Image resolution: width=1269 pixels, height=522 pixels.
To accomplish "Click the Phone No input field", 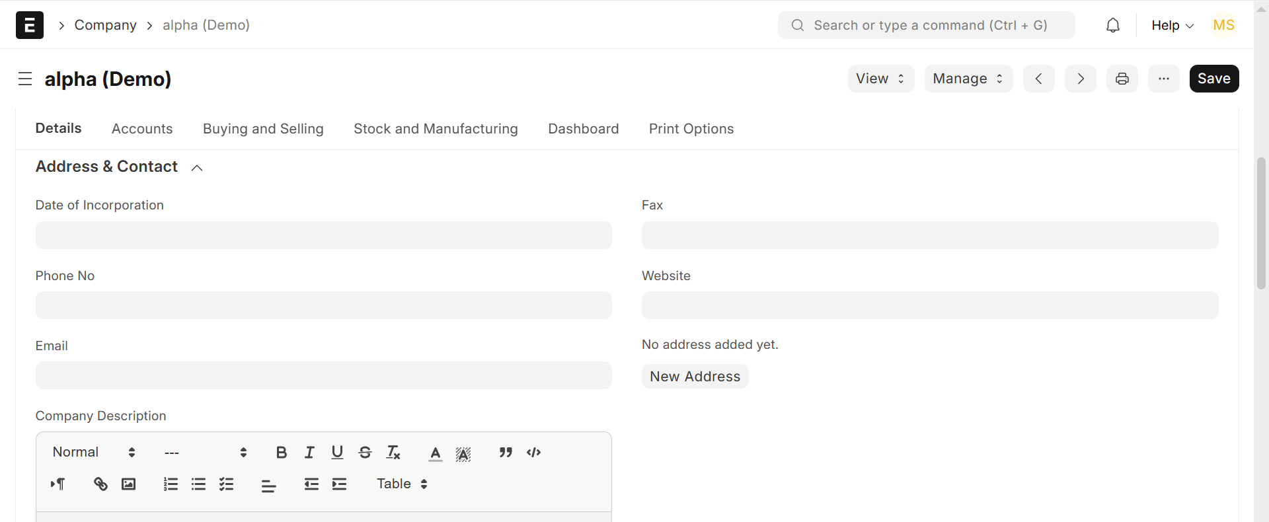I will (x=323, y=306).
